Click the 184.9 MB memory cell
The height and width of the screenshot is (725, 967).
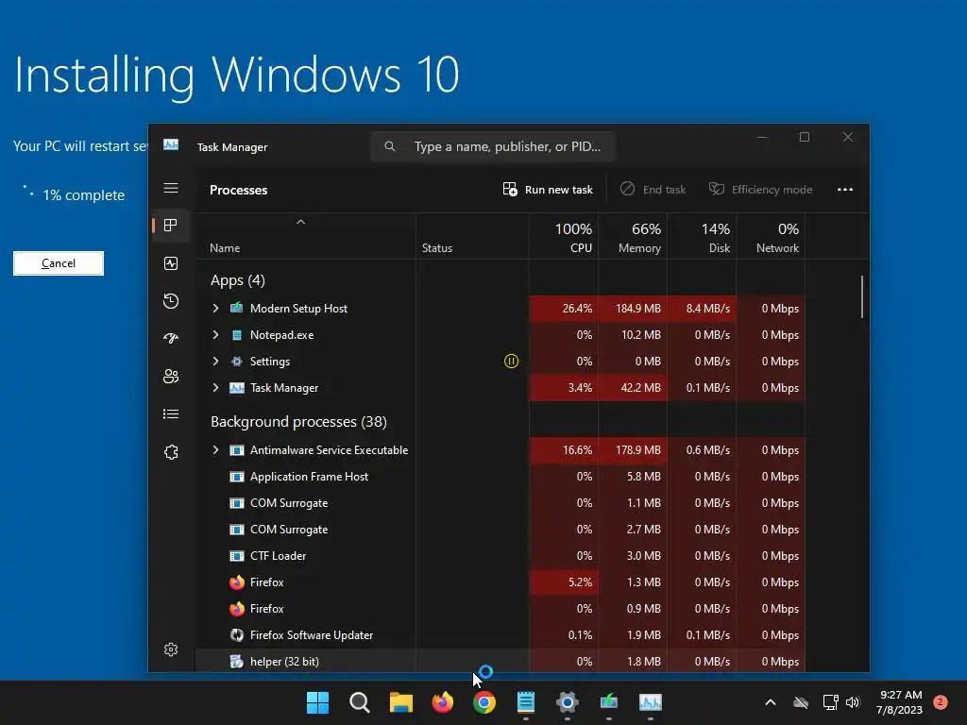[633, 309]
